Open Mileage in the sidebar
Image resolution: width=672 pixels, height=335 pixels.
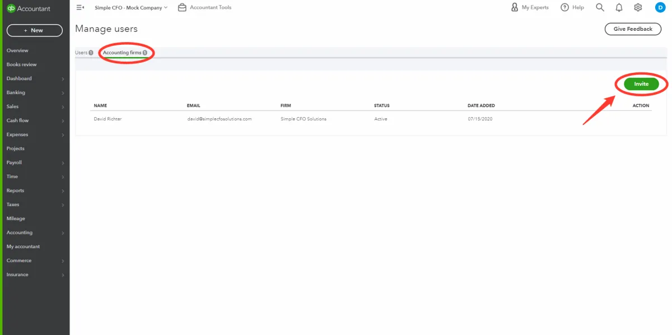pyautogui.click(x=16, y=218)
